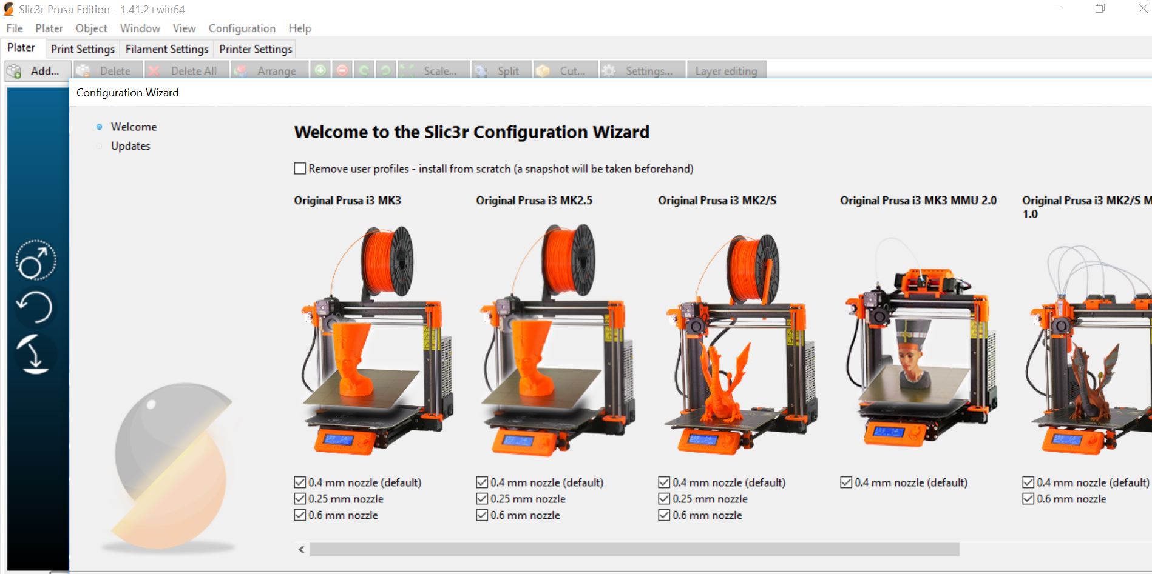Click the Original Prusa i3 MK2/S printer image
This screenshot has height=574, width=1152.
tap(742, 344)
